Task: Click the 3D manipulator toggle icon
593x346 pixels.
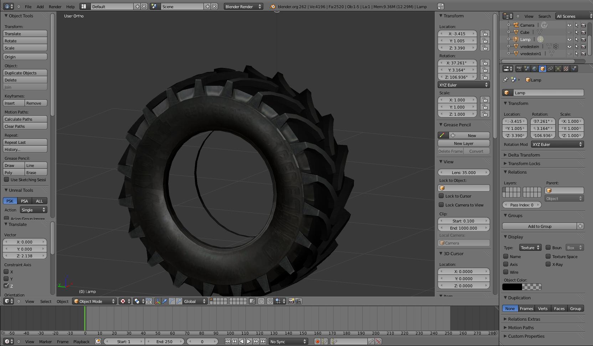Action: pos(158,301)
